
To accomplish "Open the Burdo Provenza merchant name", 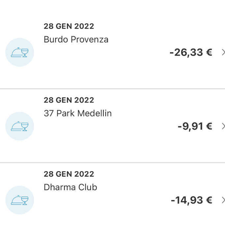I will pos(76,40).
